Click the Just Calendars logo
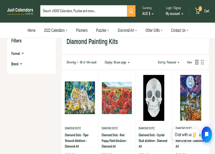This screenshot has height=154, width=215. 20,11
